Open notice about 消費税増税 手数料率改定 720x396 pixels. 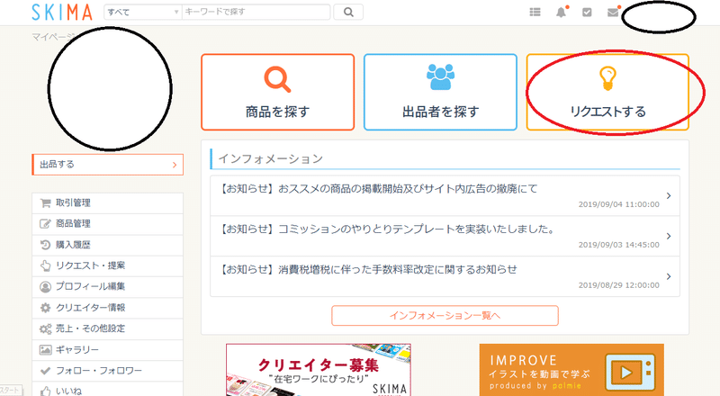coord(445,276)
